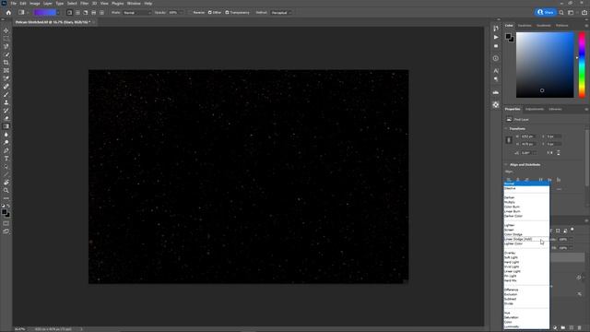
Task: Open the Actions panel play icon
Action: click(x=496, y=37)
